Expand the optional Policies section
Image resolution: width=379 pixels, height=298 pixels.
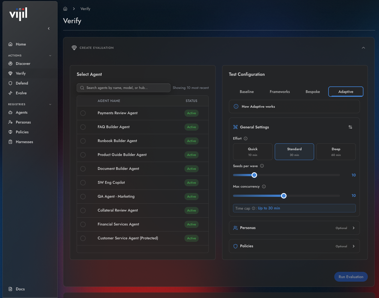click(294, 246)
